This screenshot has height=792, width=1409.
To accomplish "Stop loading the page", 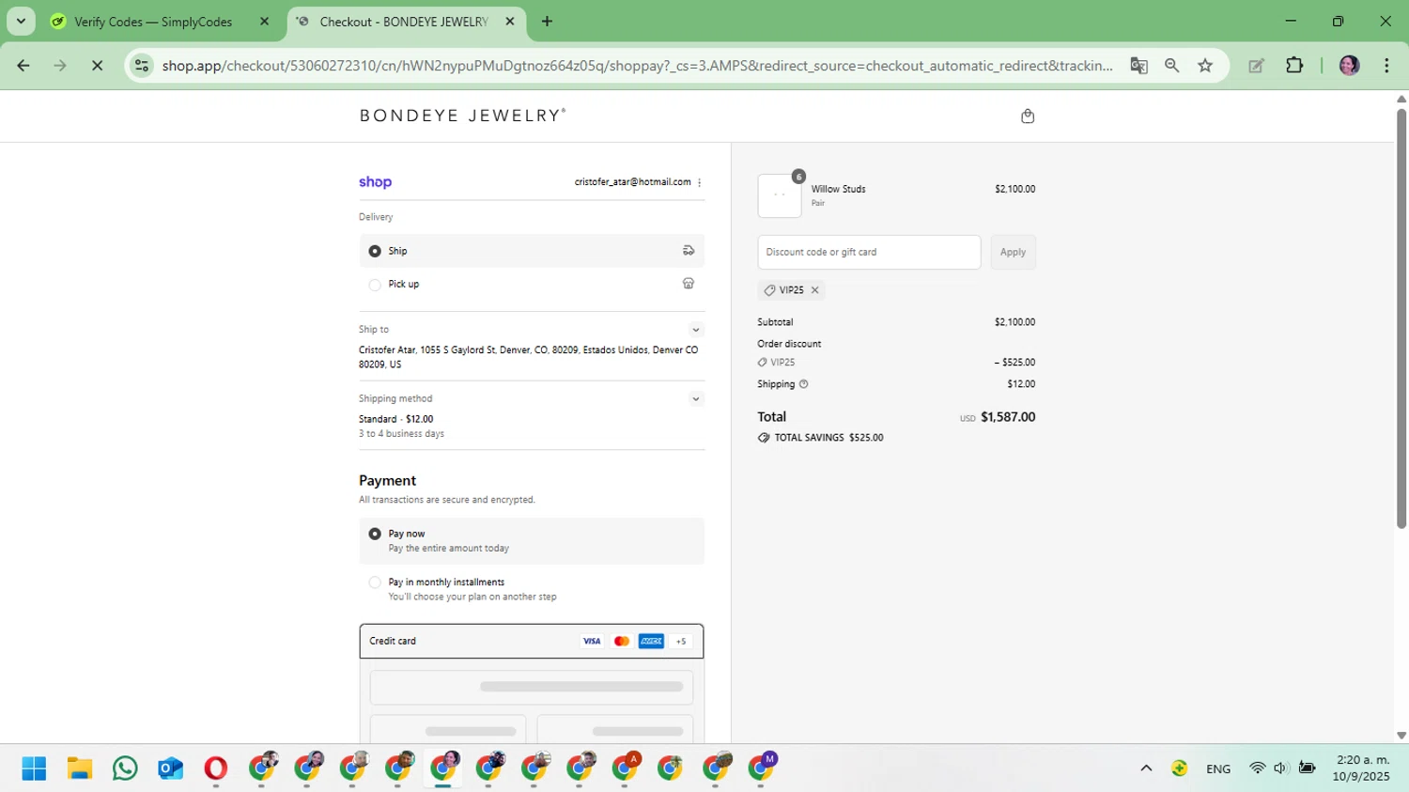I will [97, 66].
